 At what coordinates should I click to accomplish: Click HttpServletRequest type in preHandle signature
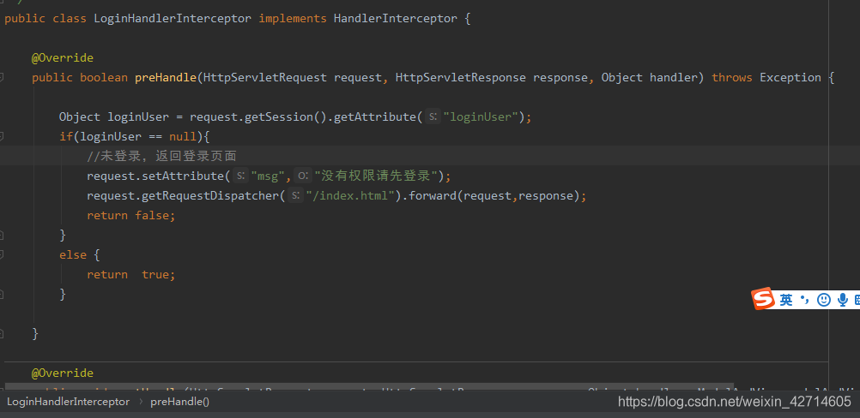click(265, 78)
